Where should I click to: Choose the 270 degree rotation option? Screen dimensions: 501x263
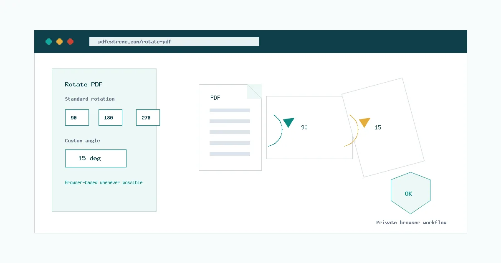click(x=148, y=118)
